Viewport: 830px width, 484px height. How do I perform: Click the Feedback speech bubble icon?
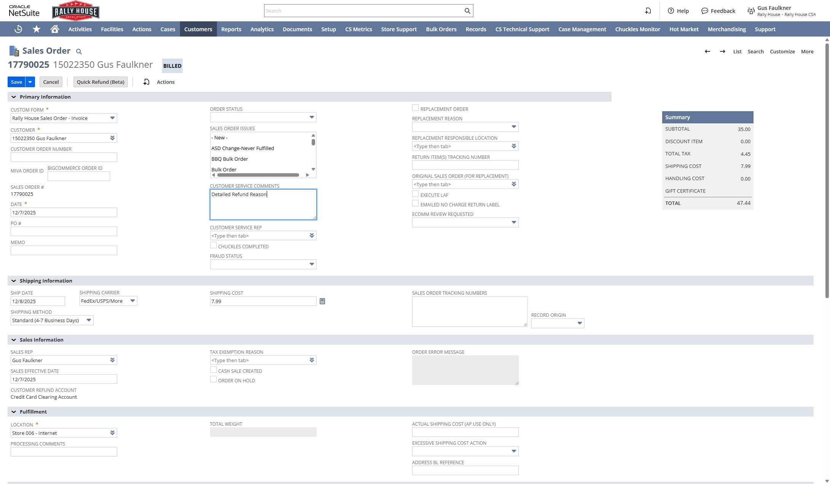tap(705, 11)
